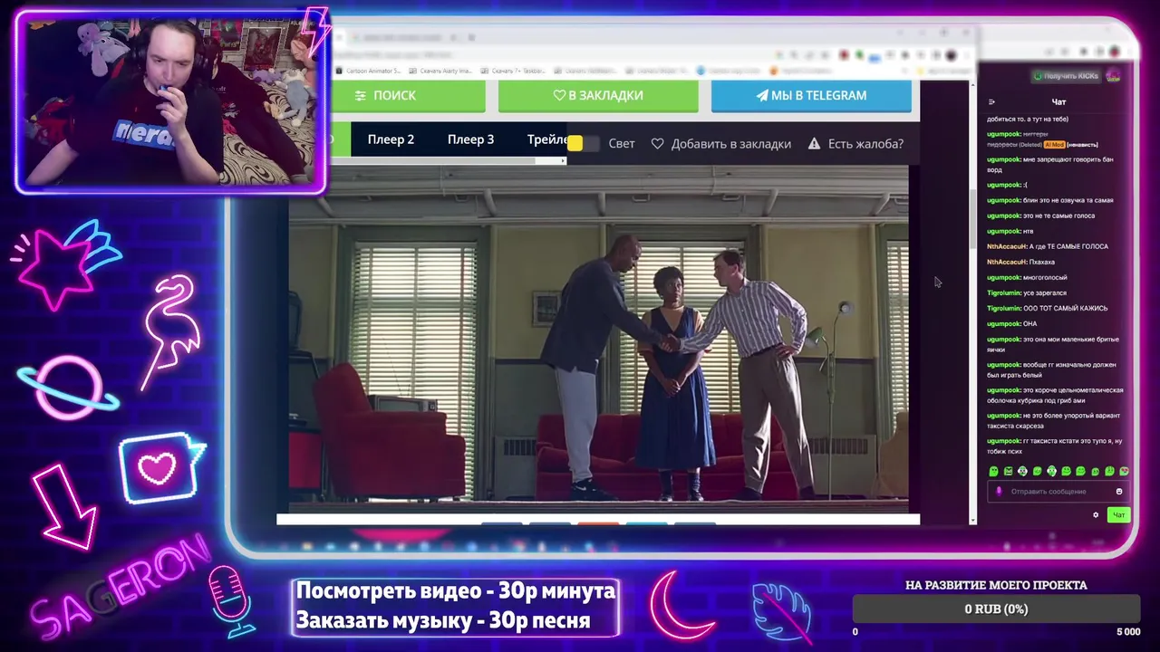The width and height of the screenshot is (1160, 652).
Task: Select chat message 'многоголосый'
Action: click(1045, 277)
